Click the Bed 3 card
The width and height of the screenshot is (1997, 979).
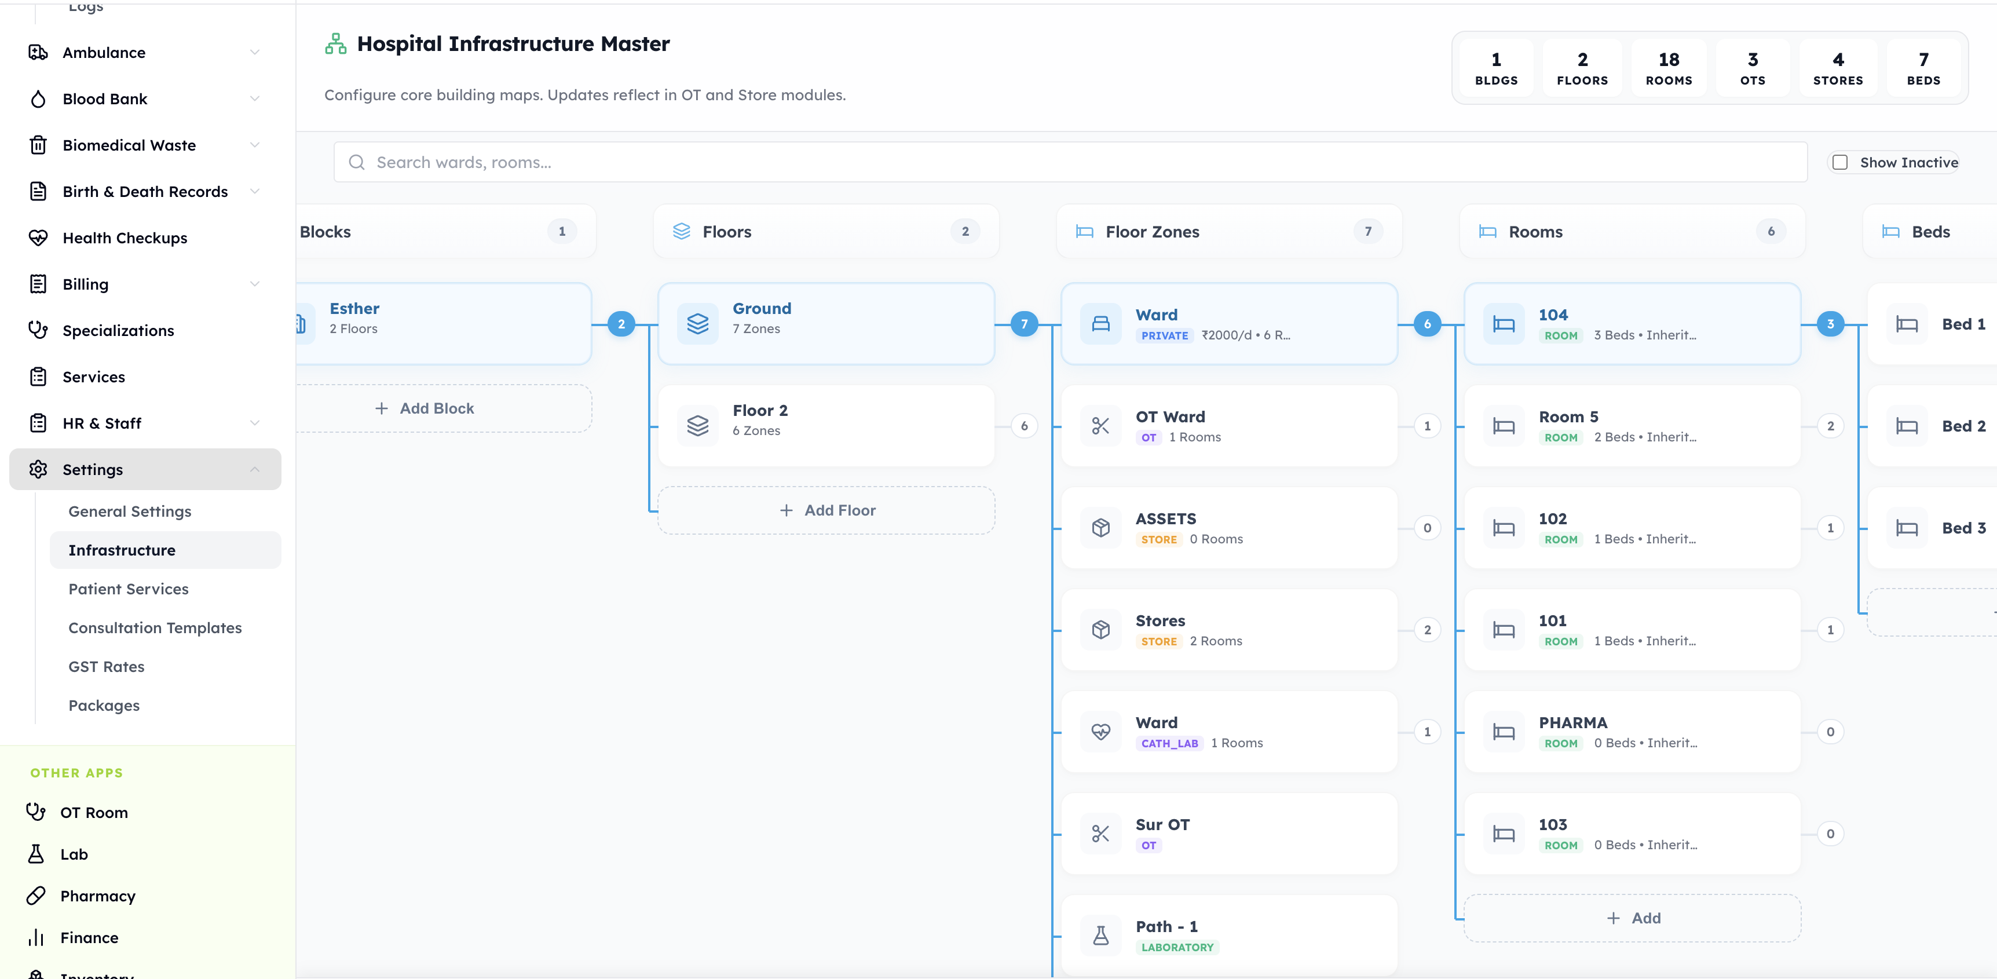point(1933,528)
